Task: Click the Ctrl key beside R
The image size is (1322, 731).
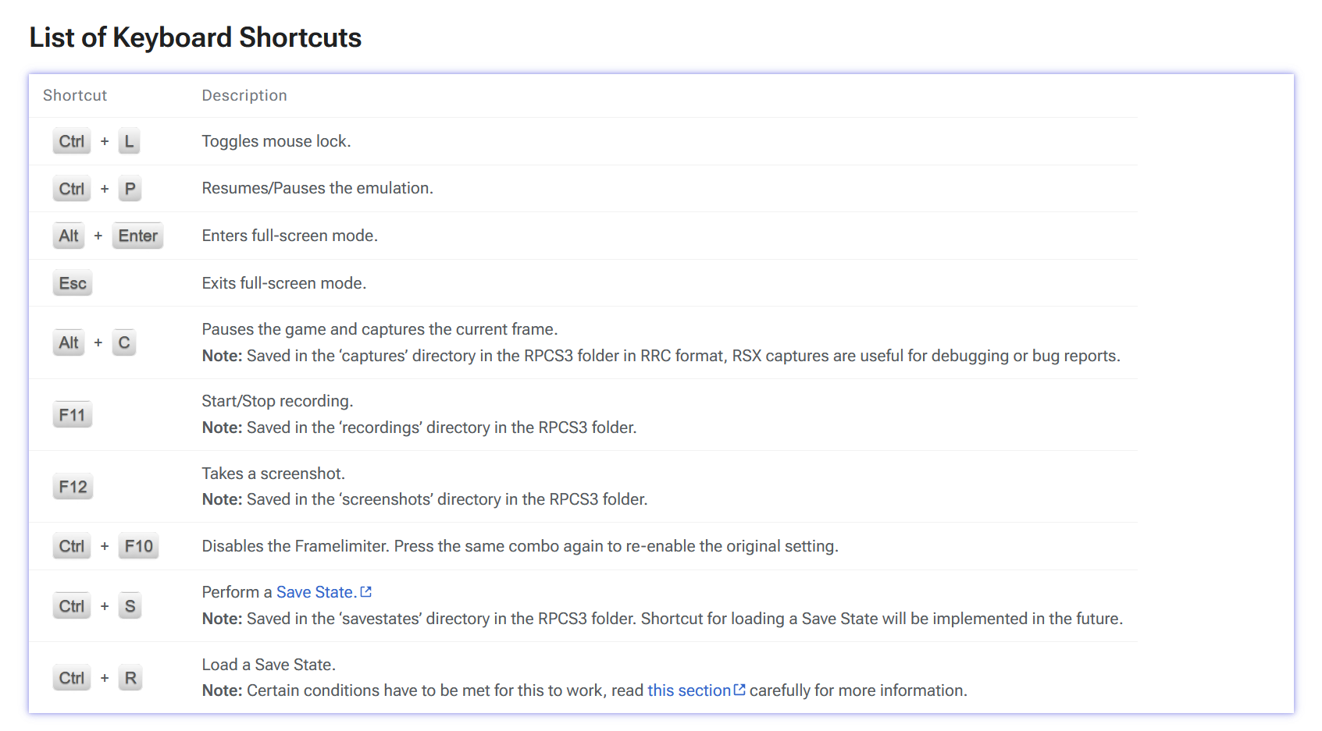Action: click(72, 678)
